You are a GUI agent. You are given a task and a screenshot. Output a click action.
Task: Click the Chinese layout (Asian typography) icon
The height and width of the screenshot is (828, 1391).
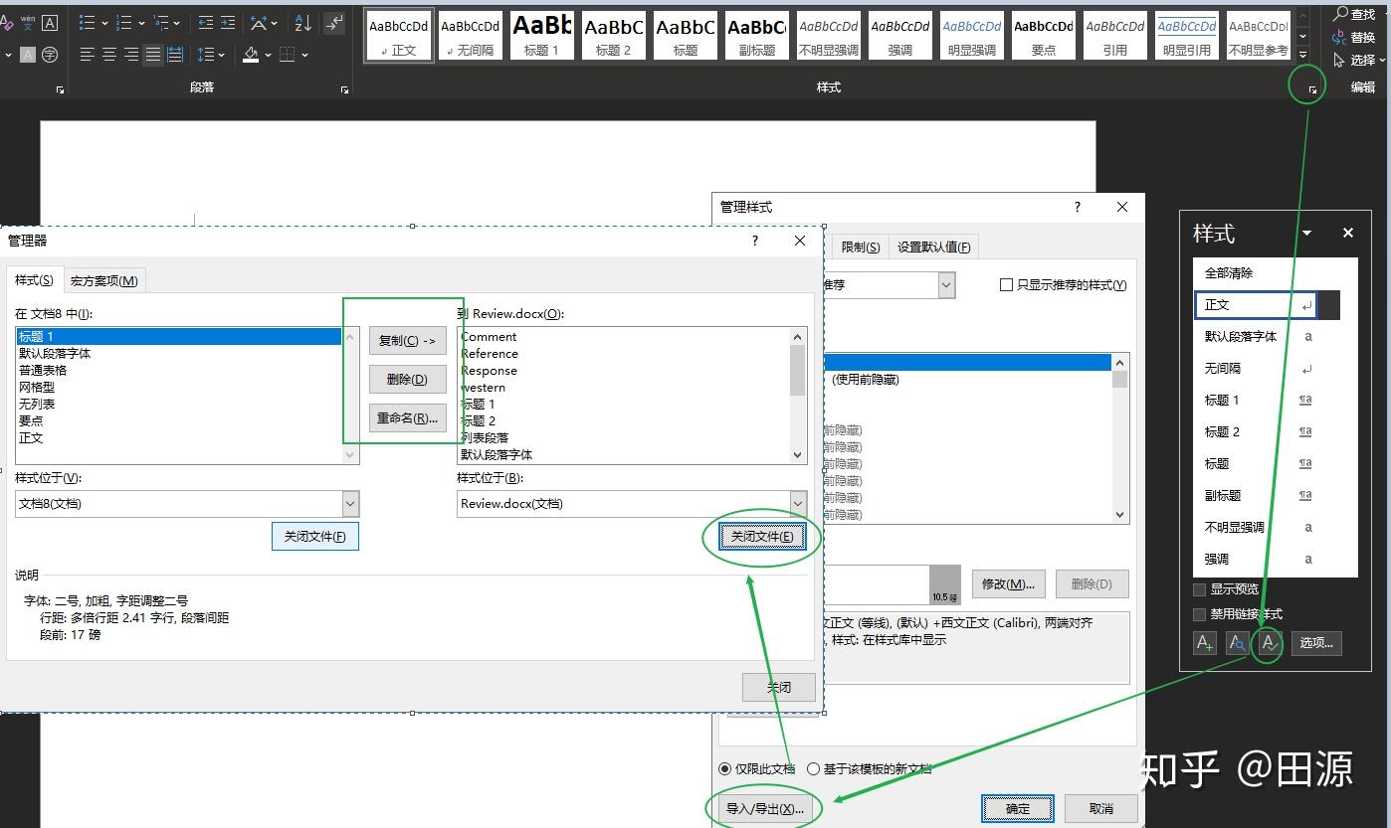(259, 22)
